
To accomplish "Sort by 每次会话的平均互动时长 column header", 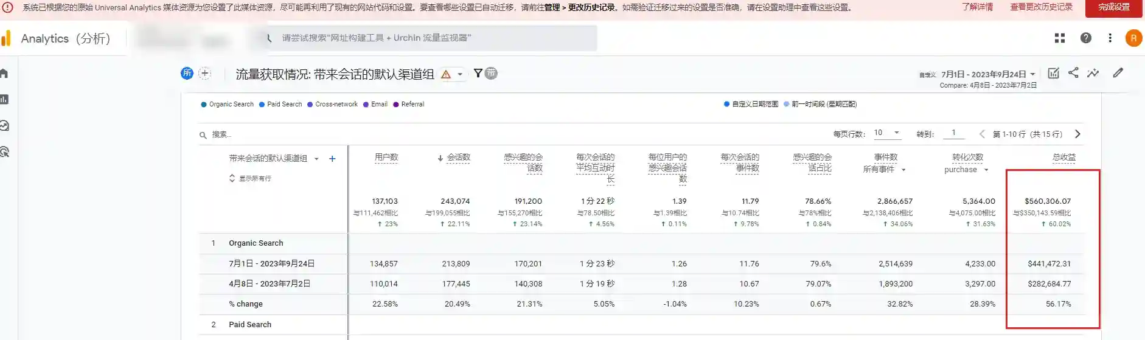I will click(x=596, y=168).
